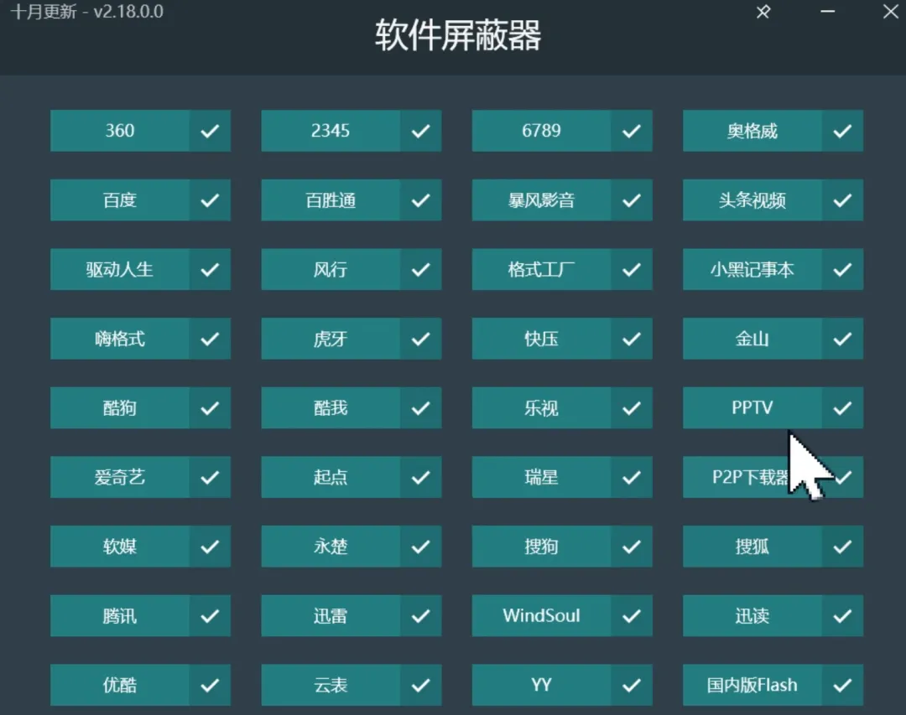Click the pin window icon
906x715 pixels.
point(763,12)
